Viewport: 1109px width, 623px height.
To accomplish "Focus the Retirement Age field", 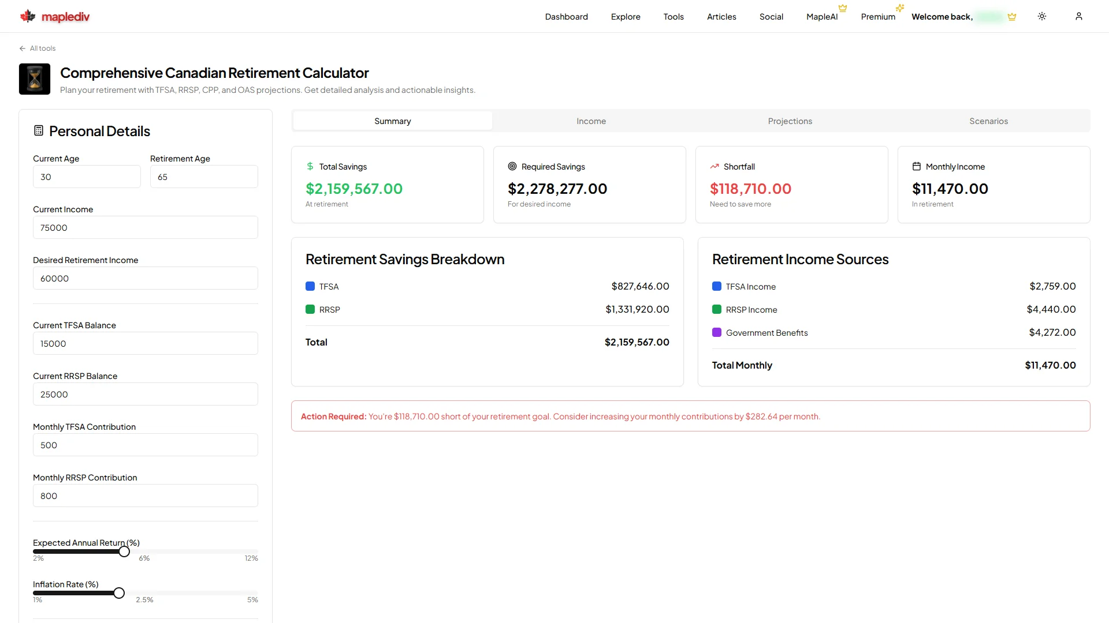I will [x=204, y=177].
